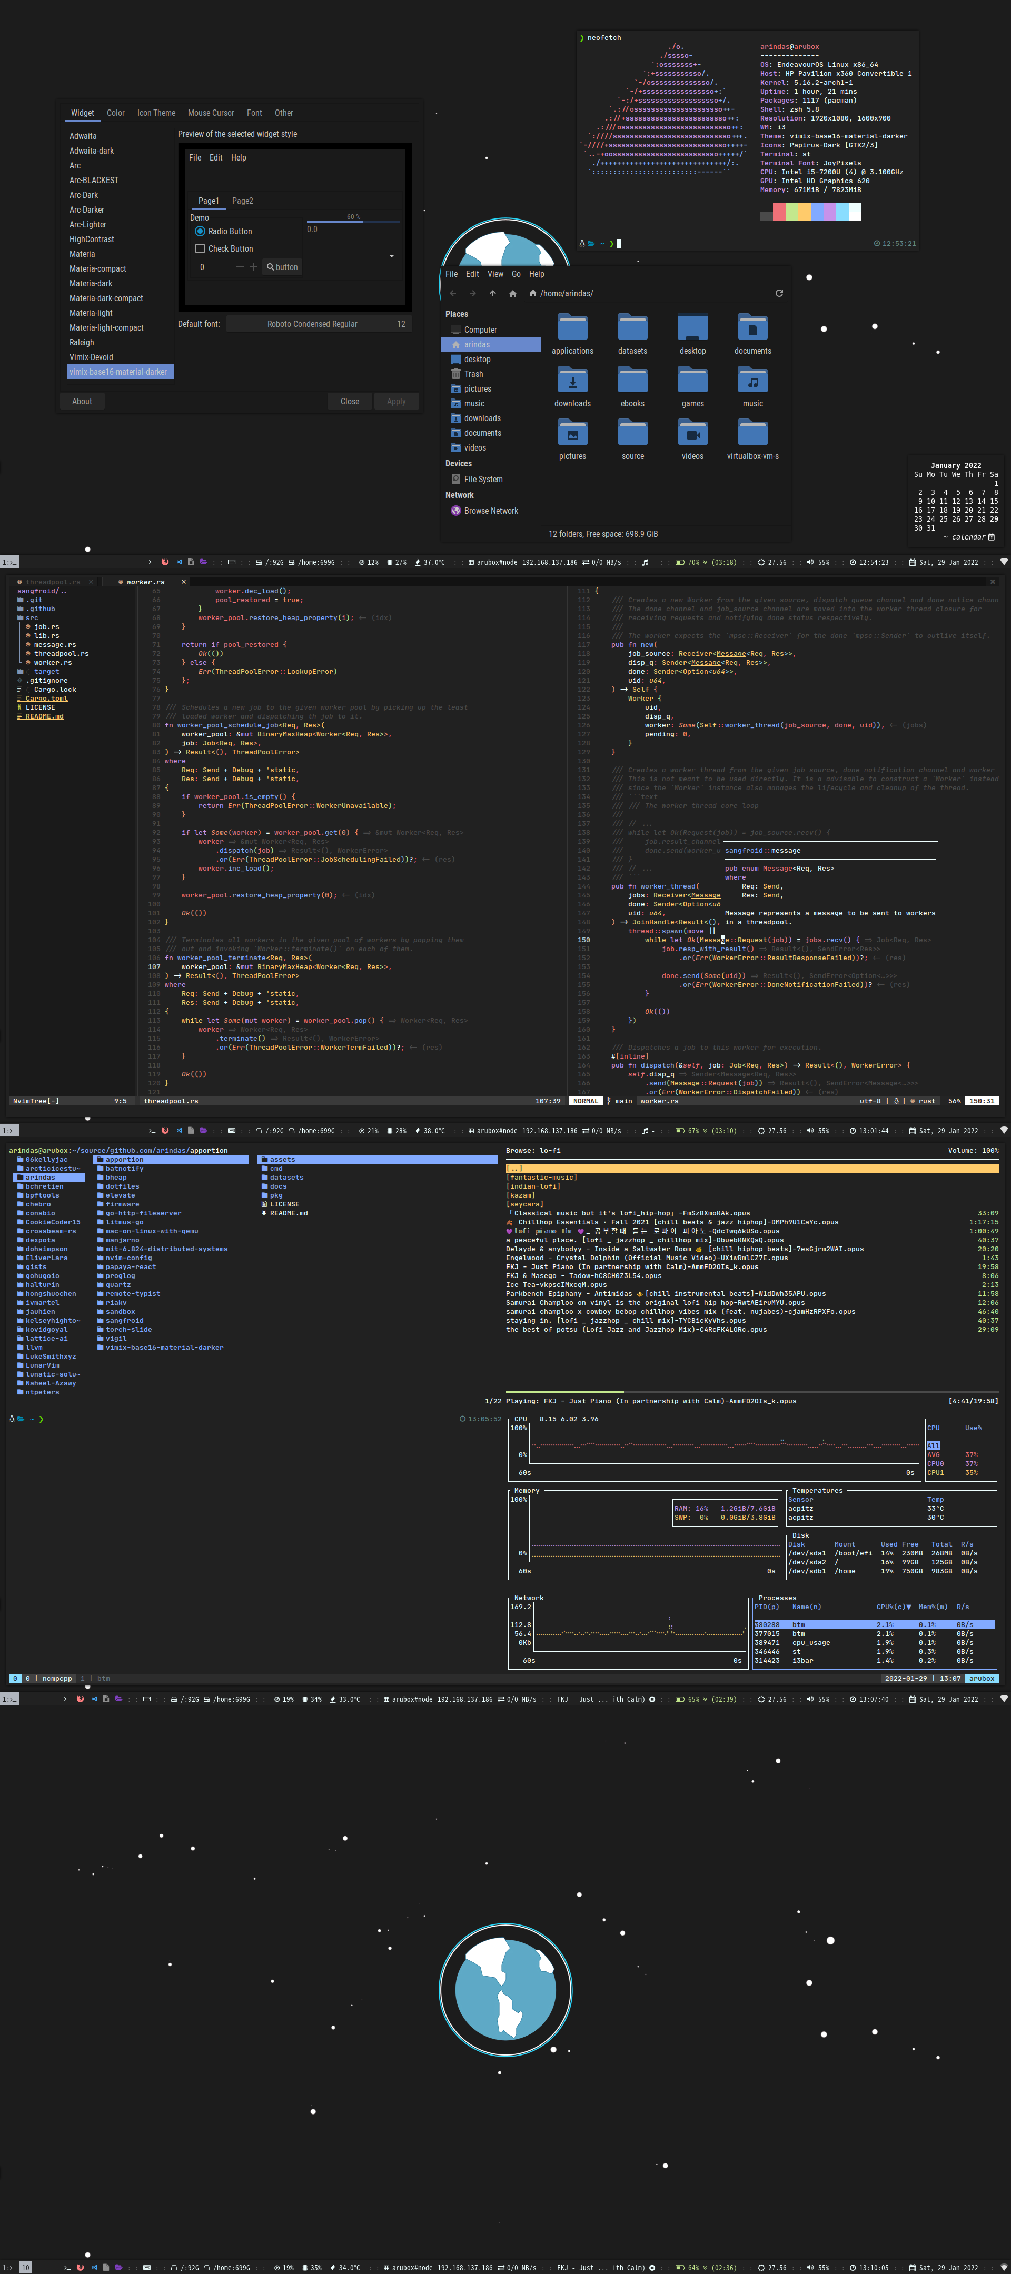Collapse the src folder in NvimTree
The image size is (1011, 2274).
pos(32,618)
